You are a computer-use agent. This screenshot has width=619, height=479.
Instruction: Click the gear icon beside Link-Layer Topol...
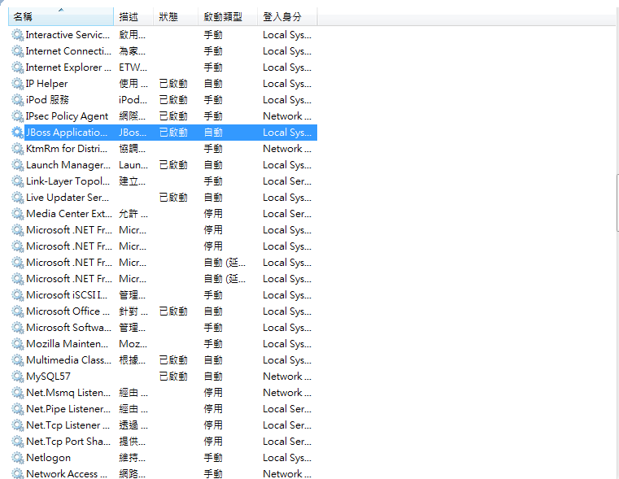(x=17, y=181)
